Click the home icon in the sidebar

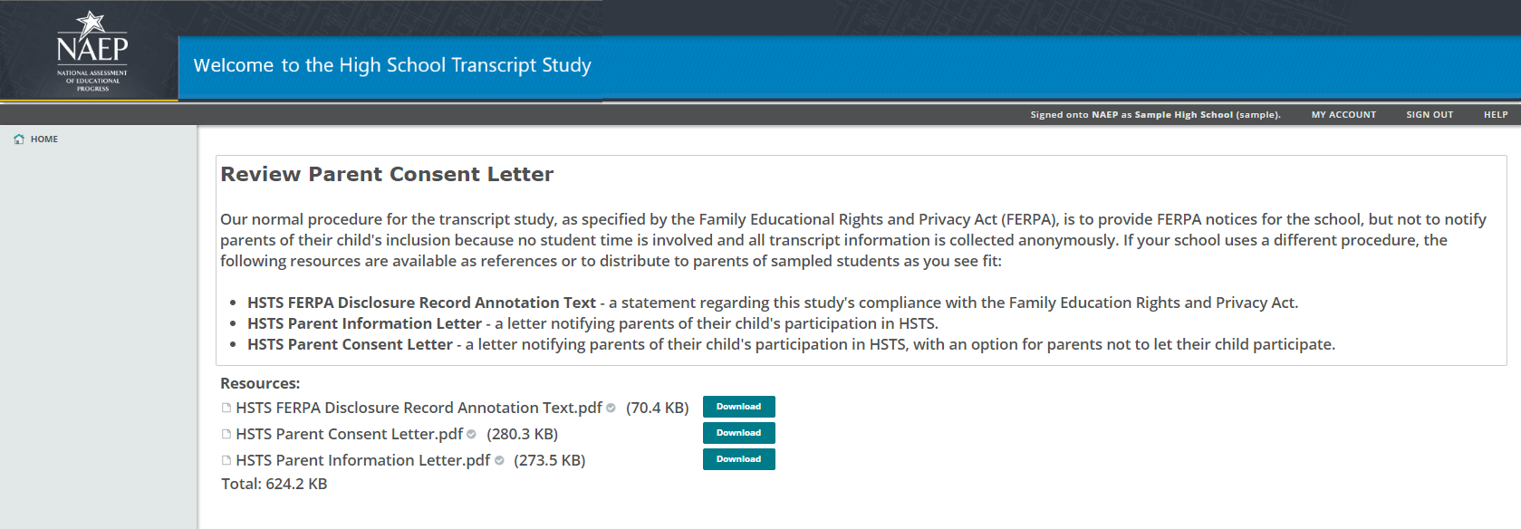pos(19,139)
